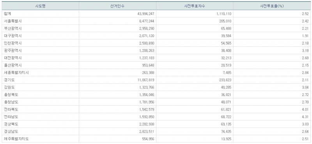Click Gyeongbuk voter count 2,282,938

tap(147, 124)
